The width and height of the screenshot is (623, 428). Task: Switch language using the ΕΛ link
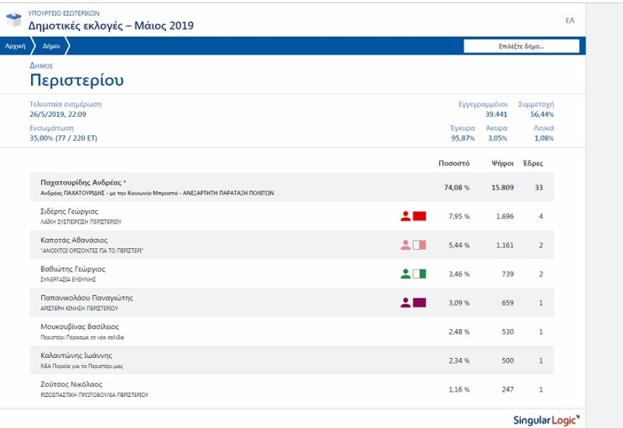[x=570, y=21]
